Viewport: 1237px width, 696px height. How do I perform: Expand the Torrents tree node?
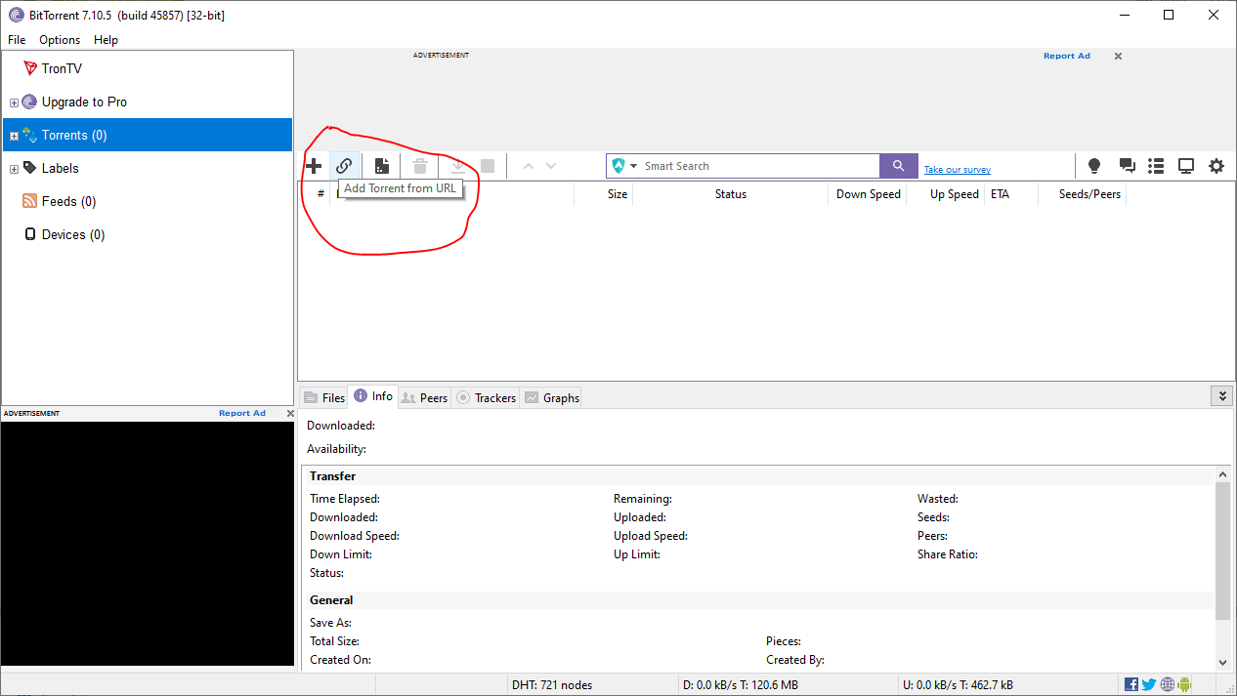14,136
